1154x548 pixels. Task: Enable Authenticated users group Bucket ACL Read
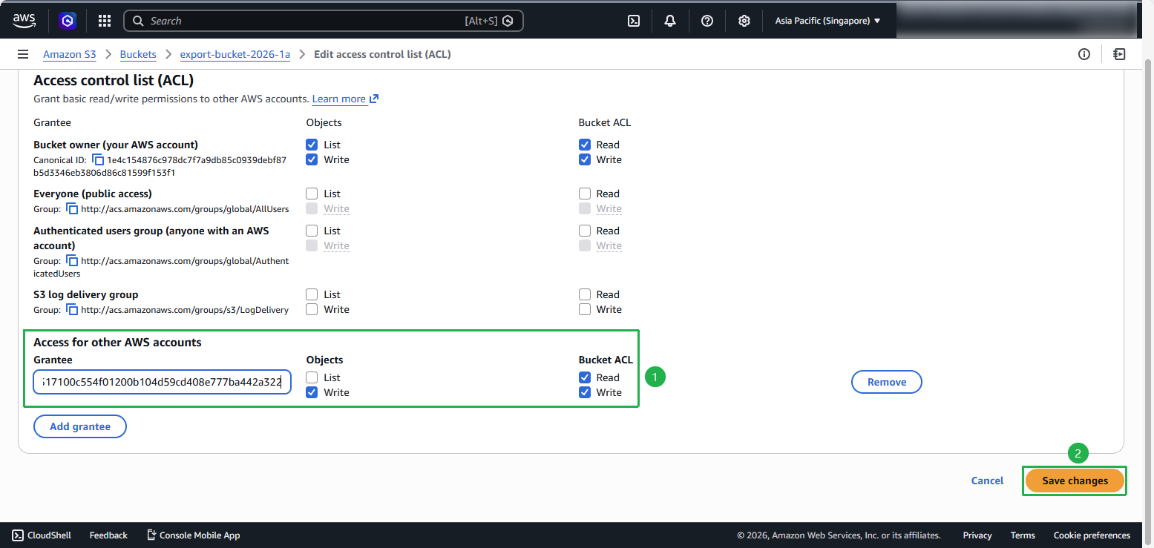[x=585, y=231]
